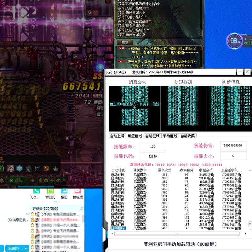Open the grid menu icon beside 商城

[32, 180]
